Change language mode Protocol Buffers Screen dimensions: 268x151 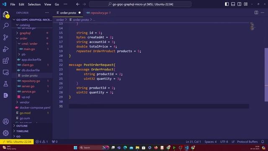coord(247,142)
